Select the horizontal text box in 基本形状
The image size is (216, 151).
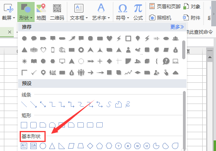(24, 146)
